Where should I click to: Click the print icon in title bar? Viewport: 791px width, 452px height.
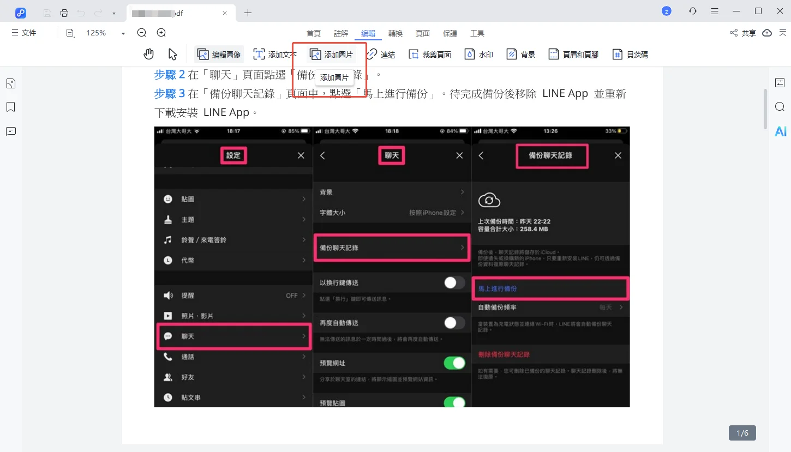[64, 13]
